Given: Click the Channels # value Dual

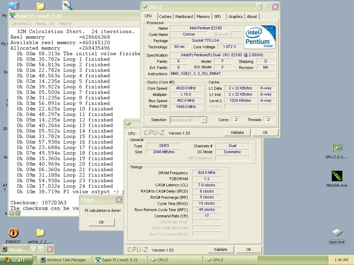Looking at the screenshot, I should tap(233, 146).
